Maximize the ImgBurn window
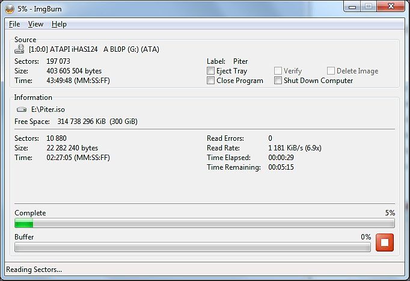Viewport: 410px width, 281px height. click(369, 7)
